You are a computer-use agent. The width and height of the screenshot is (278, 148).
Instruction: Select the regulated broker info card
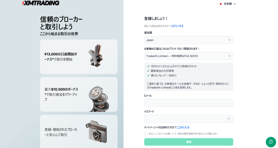pos(79,131)
